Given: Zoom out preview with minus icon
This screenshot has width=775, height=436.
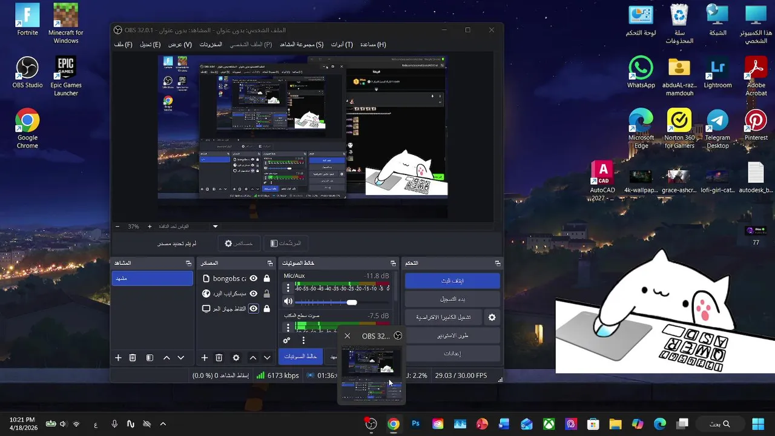Looking at the screenshot, I should coord(117,226).
